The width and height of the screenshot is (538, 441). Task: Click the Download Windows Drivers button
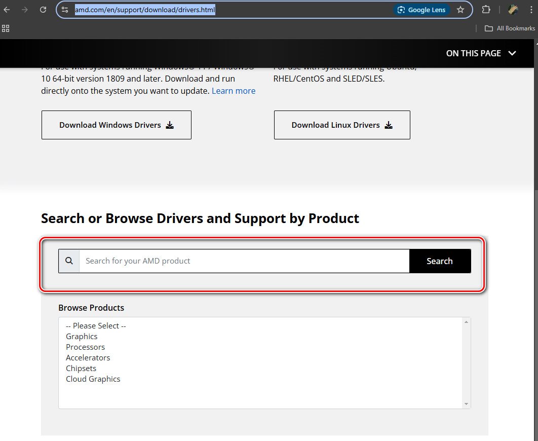click(117, 125)
